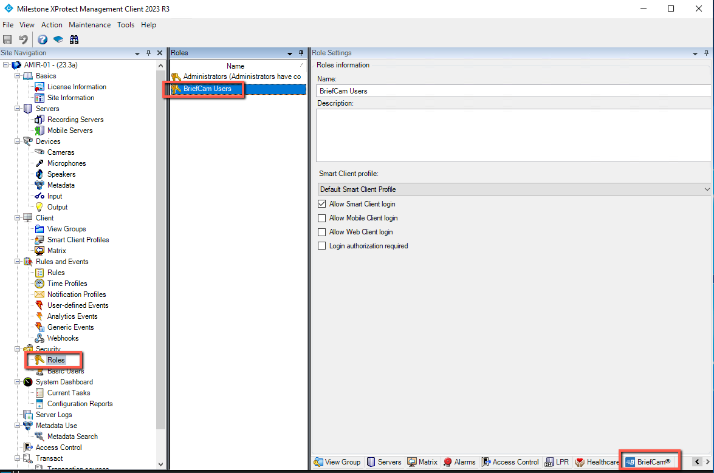Switch to the Healthcare tab

(597, 462)
